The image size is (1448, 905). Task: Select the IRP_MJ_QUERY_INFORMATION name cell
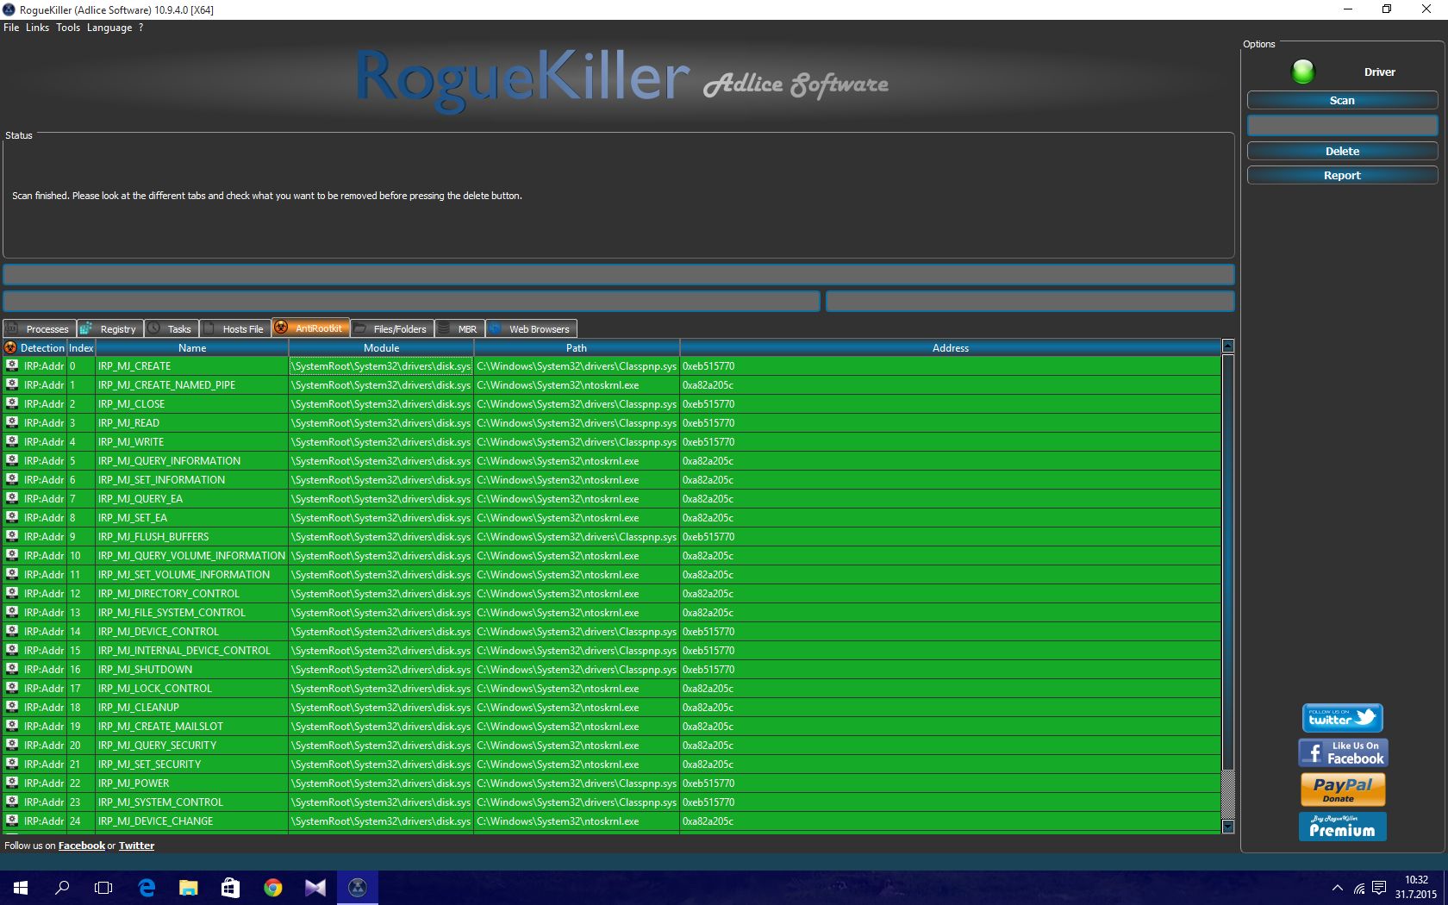[x=191, y=461]
